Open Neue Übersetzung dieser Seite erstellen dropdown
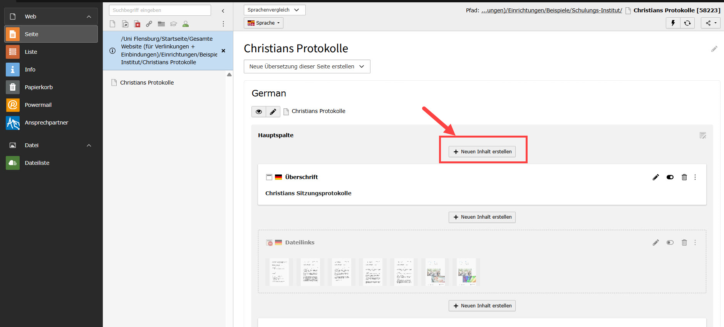Image resolution: width=724 pixels, height=327 pixels. 307,66
